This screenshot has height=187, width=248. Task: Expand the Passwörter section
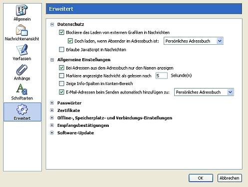(x=52, y=103)
